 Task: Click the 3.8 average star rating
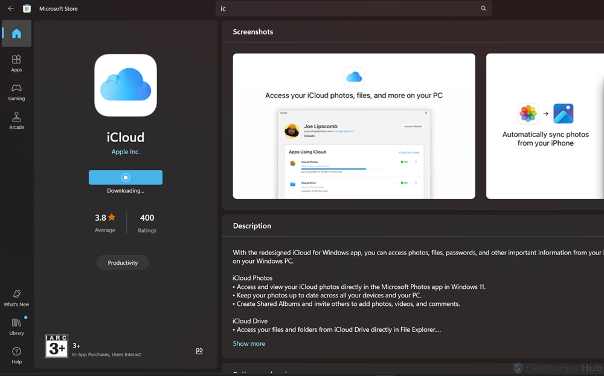[105, 222]
